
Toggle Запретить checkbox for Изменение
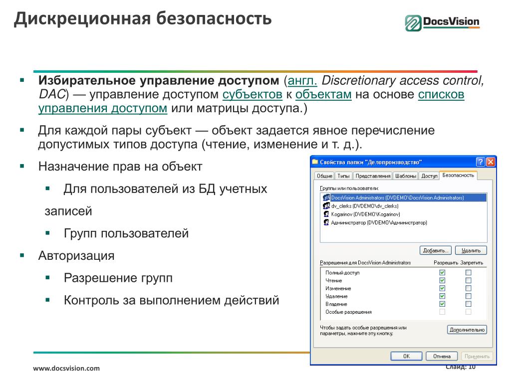[468, 288]
